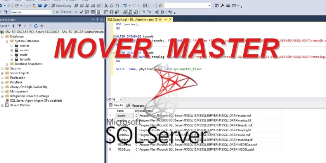Screen dimensions: 326x163
Task: Click the MDX query icon
Action: [82, 6]
